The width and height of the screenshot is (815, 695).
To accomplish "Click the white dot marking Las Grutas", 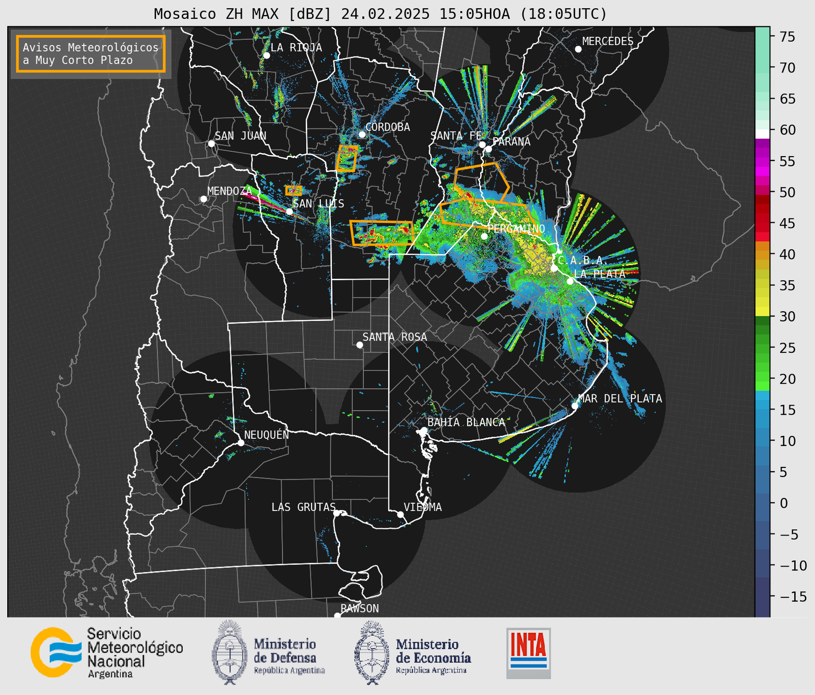I will pos(337,513).
